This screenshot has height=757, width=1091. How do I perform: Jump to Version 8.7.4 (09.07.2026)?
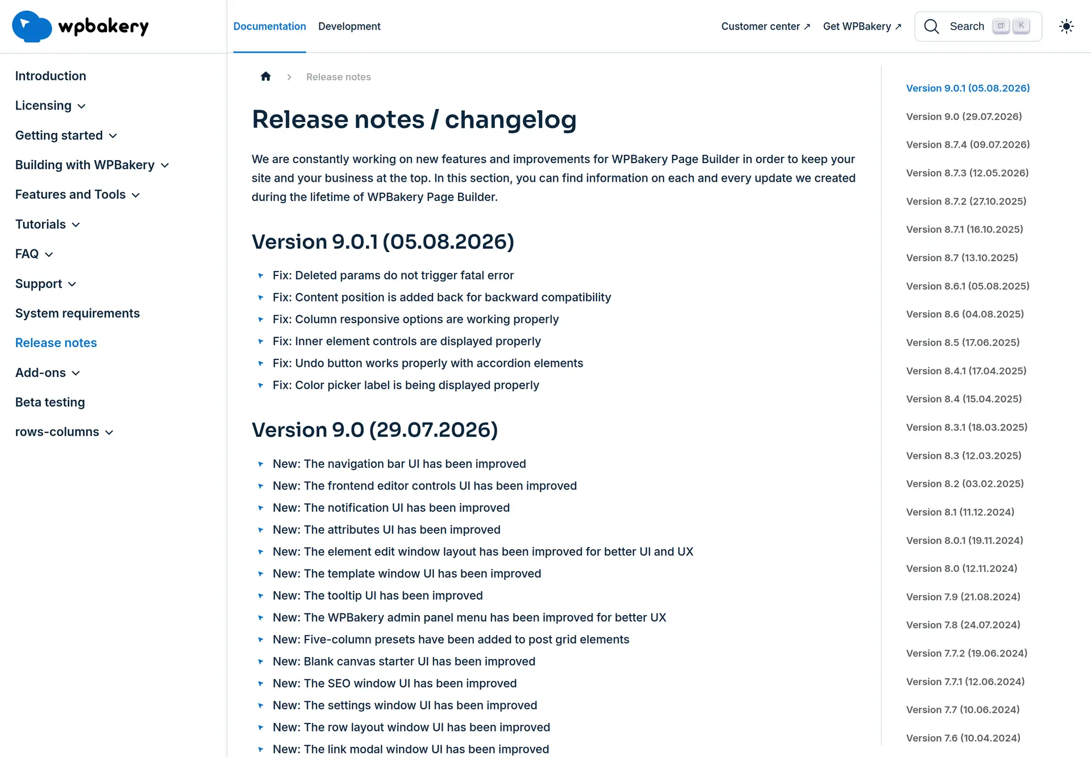[x=968, y=144]
